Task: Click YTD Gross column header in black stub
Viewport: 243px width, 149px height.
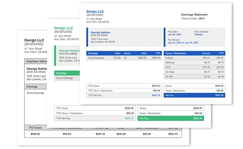Action: [x=35, y=127]
